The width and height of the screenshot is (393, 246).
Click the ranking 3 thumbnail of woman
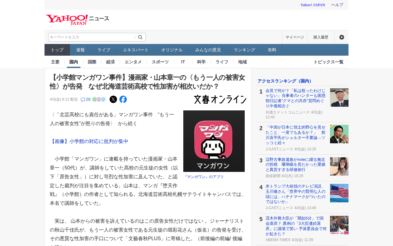(x=339, y=166)
